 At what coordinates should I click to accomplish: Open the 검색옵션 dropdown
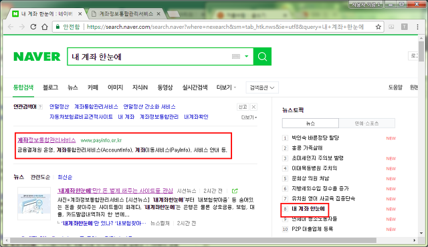coord(262,87)
